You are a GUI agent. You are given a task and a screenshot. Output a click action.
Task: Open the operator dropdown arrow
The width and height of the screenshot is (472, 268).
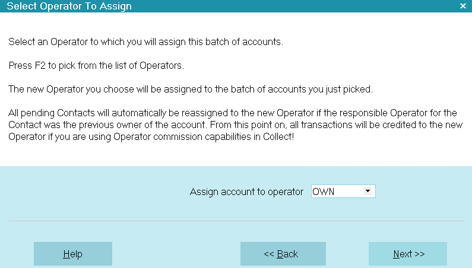click(x=368, y=192)
